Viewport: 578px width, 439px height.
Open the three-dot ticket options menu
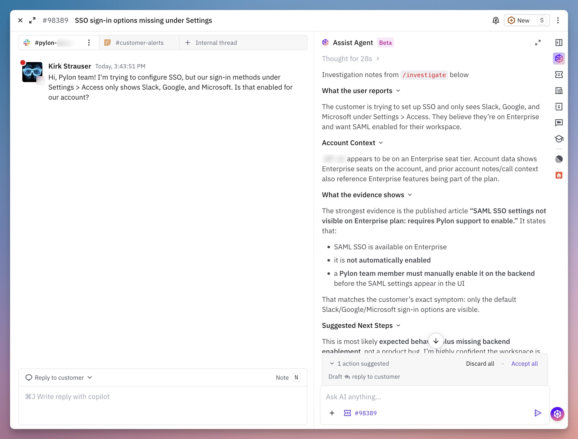(558, 20)
